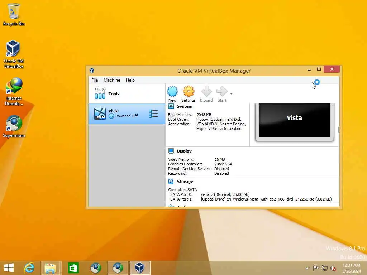
Task: Open Windows Store from taskbar
Action: (73, 268)
